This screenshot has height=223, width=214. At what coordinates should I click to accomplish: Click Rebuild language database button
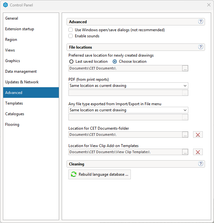coord(100,174)
